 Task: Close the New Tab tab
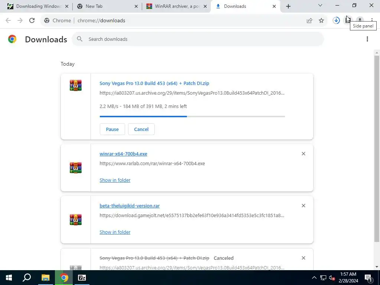tap(136, 6)
